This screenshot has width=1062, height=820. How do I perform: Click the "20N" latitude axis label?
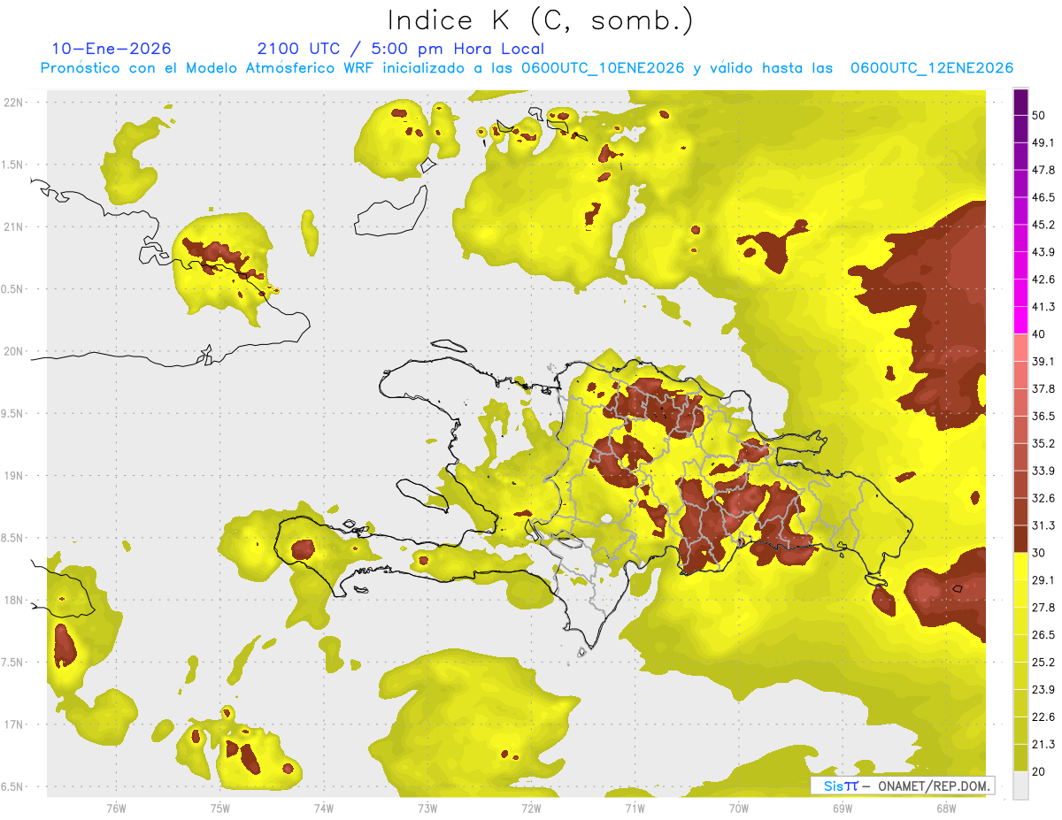click(13, 352)
